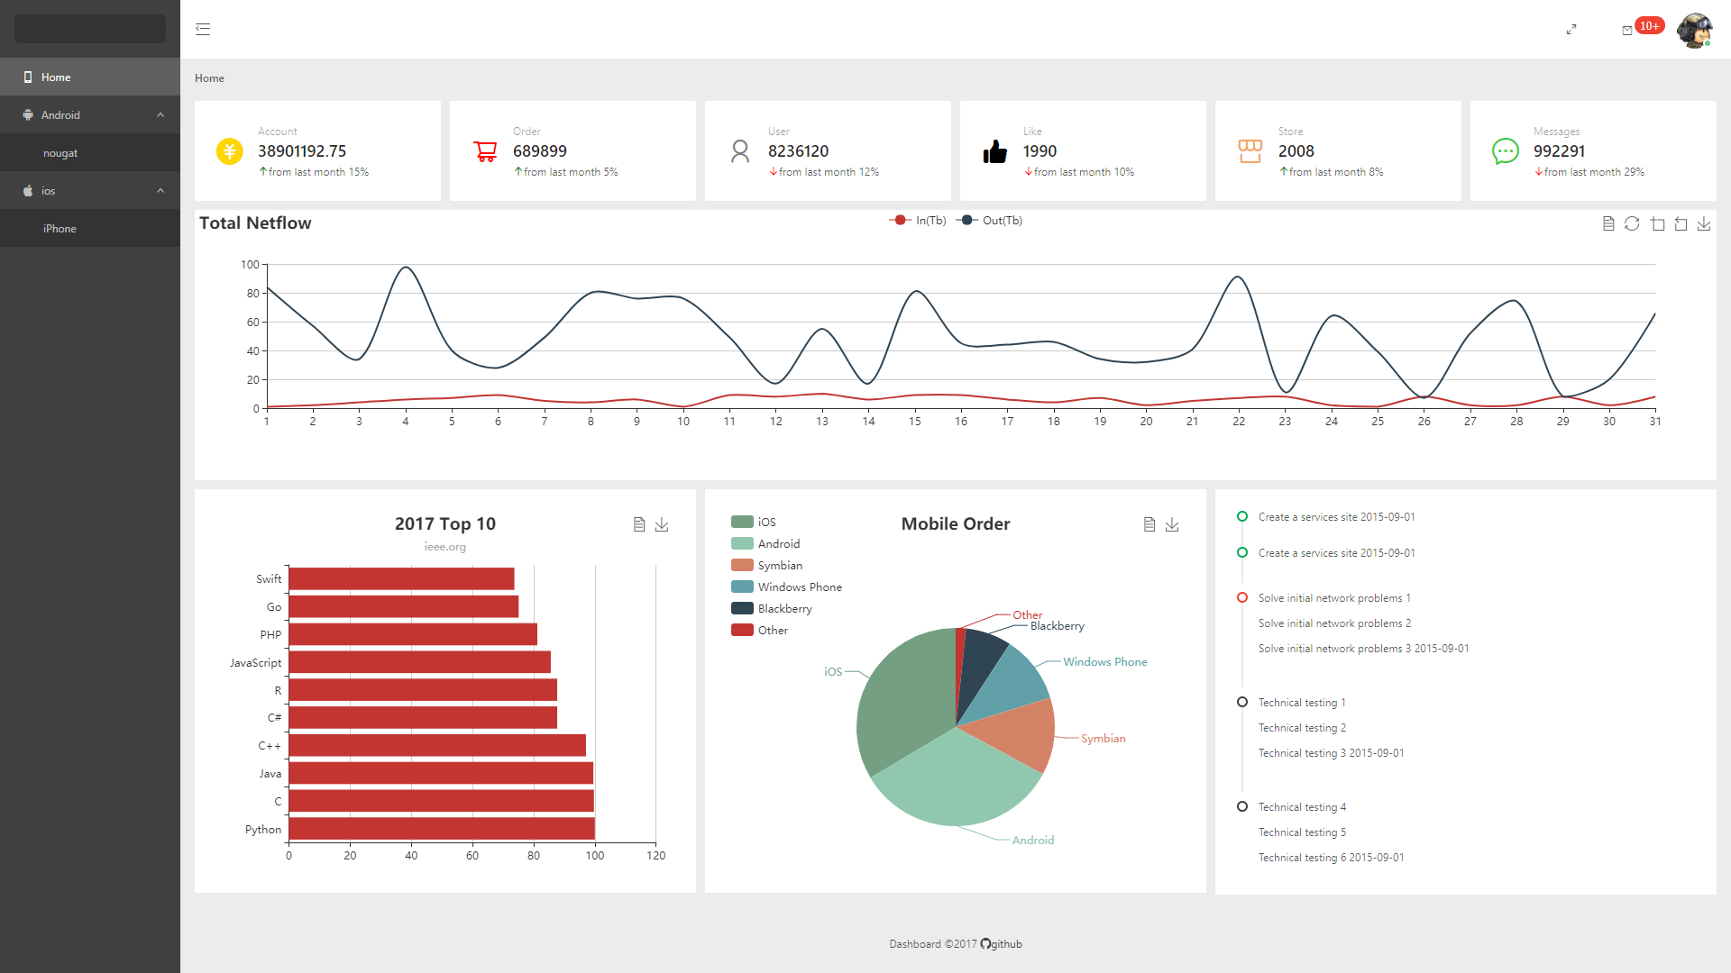Save the Total Netflow chart as image
Image resolution: width=1731 pixels, height=973 pixels.
pyautogui.click(x=1704, y=223)
